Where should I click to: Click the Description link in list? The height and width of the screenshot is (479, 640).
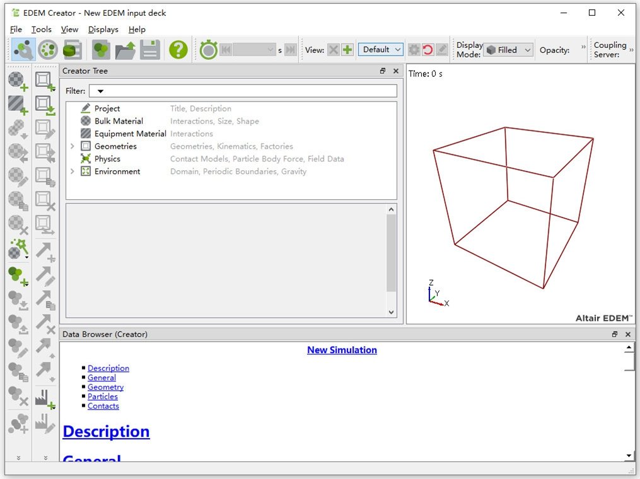click(x=108, y=368)
